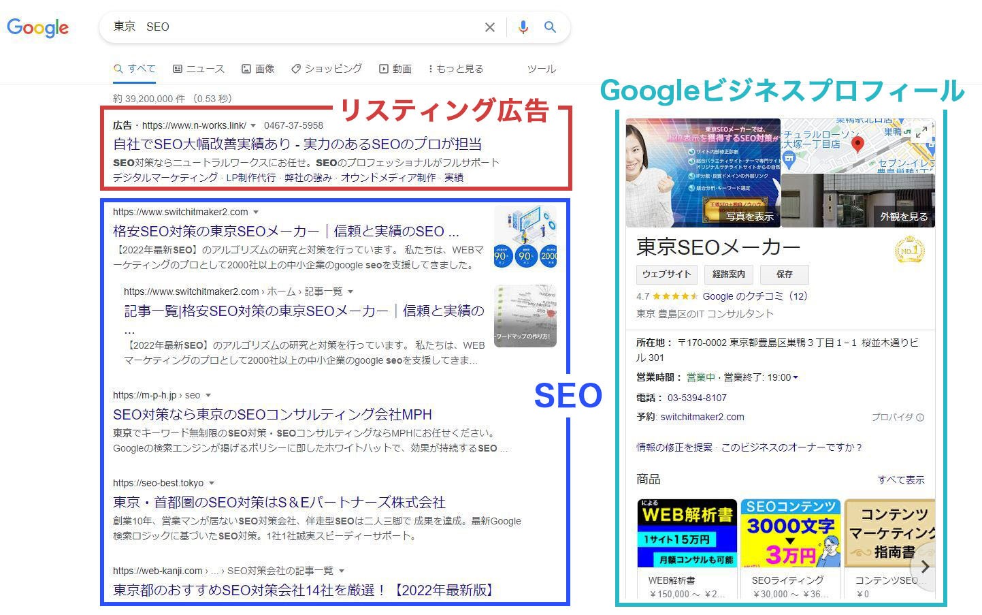The image size is (982, 615).
Task: Open the 動画 tab
Action: click(395, 69)
